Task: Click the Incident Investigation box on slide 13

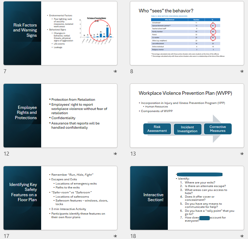Action: pyautogui.click(x=187, y=129)
